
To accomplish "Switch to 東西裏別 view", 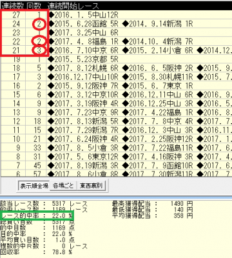I will (92, 186).
